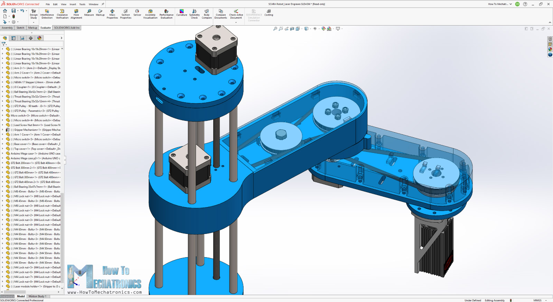Switch to the Sketch tab
This screenshot has width=553, height=302.
[x=20, y=28]
